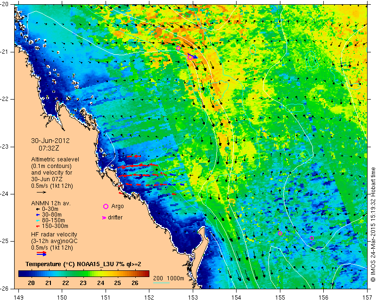The width and height of the screenshot is (377, 302).
Task: Click the longitude axis label "153"
Action: click(193, 298)
